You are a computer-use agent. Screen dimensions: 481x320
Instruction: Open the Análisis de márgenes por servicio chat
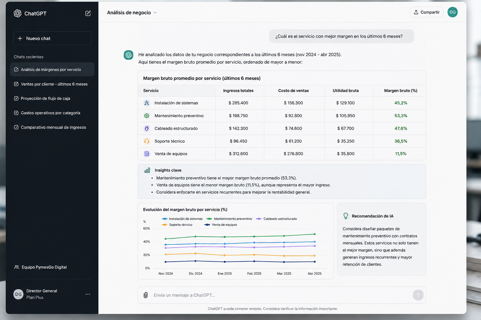[x=52, y=69]
